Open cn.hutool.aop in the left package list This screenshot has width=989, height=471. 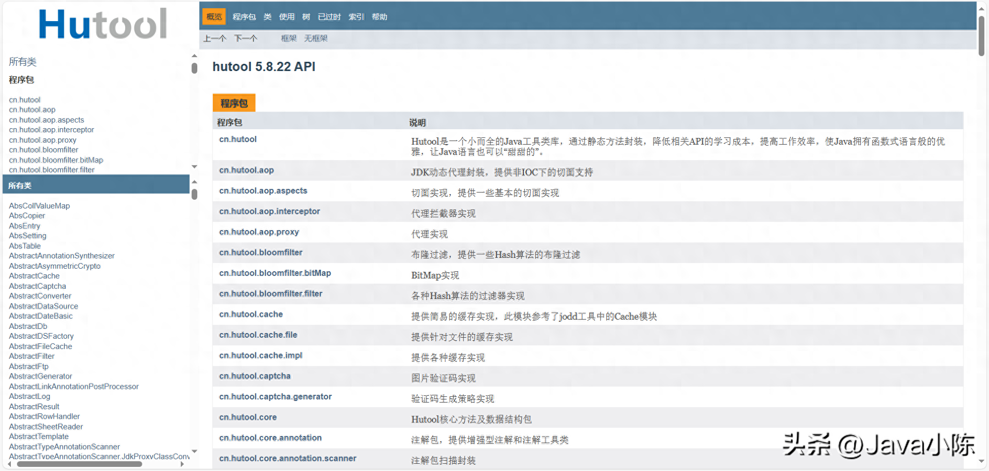(x=32, y=110)
